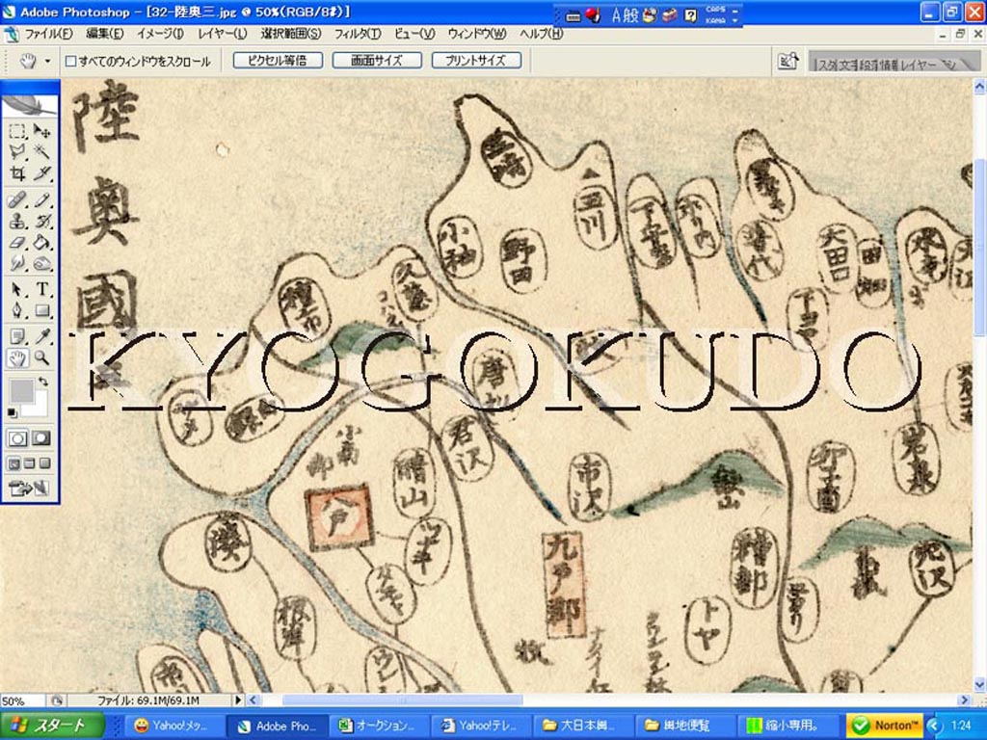The width and height of the screenshot is (987, 740).
Task: Select Full Screen Mode without menu bar
Action: (x=44, y=463)
